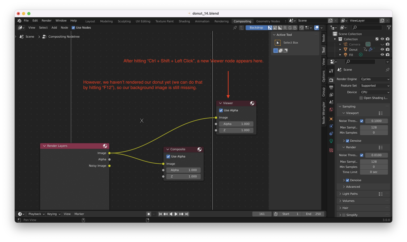
Task: Click play animation button in timeline
Action: [176, 214]
